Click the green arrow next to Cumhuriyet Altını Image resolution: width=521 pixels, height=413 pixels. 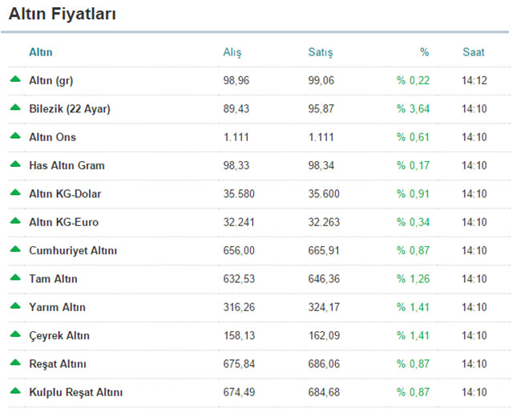point(15,250)
